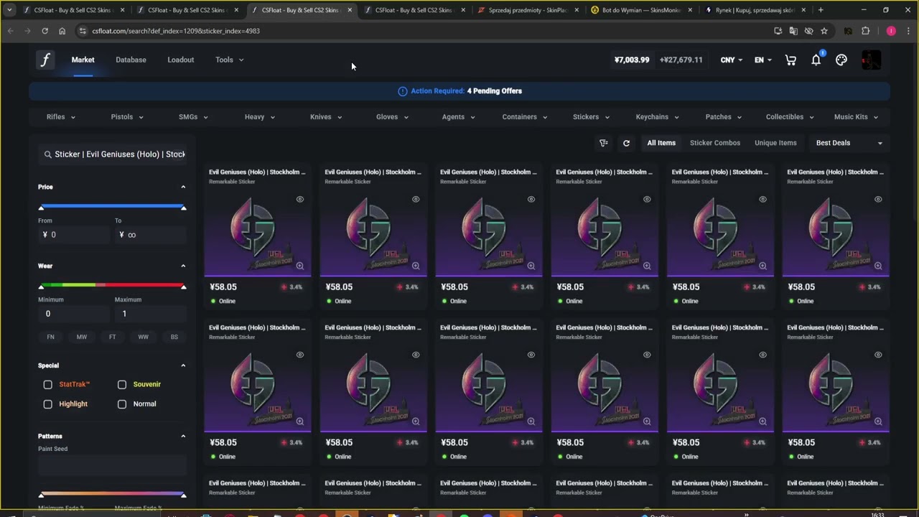Viewport: 919px width, 517px height.
Task: Go back in the browser
Action: click(10, 31)
